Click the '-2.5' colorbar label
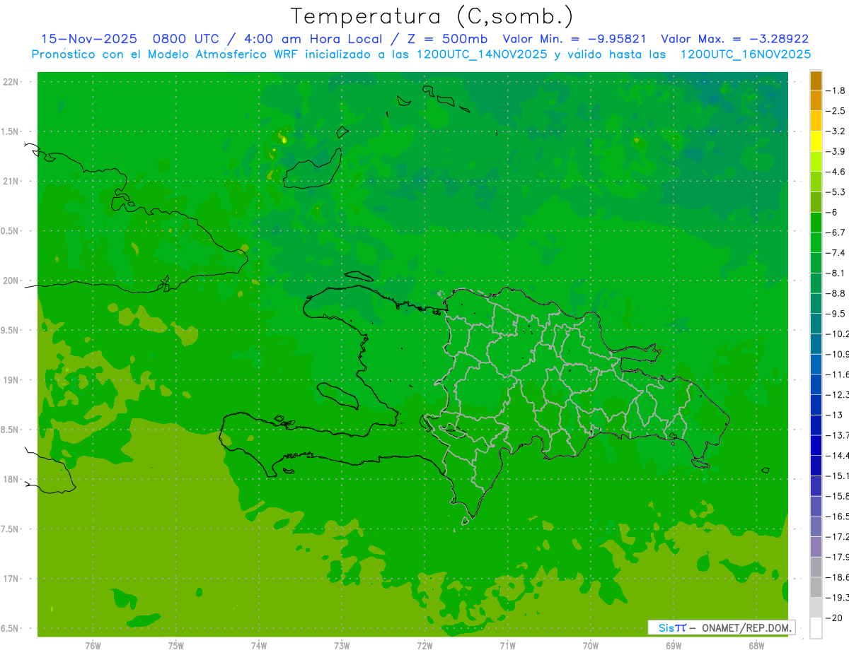 [836, 111]
